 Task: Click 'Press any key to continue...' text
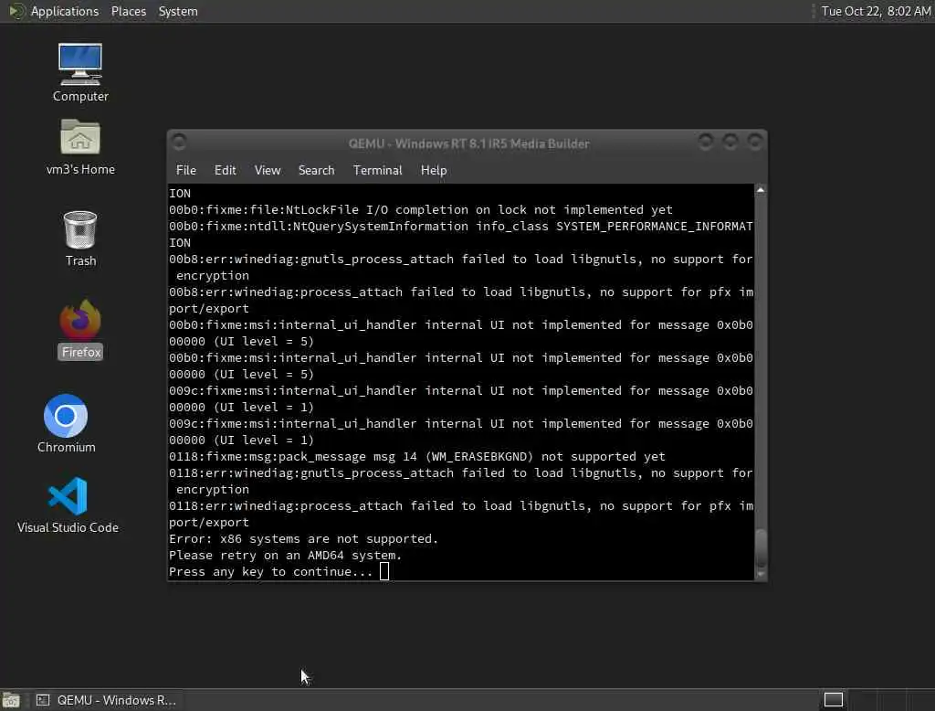click(x=270, y=571)
